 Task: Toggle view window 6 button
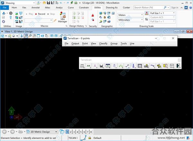pyautogui.click(x=84, y=132)
